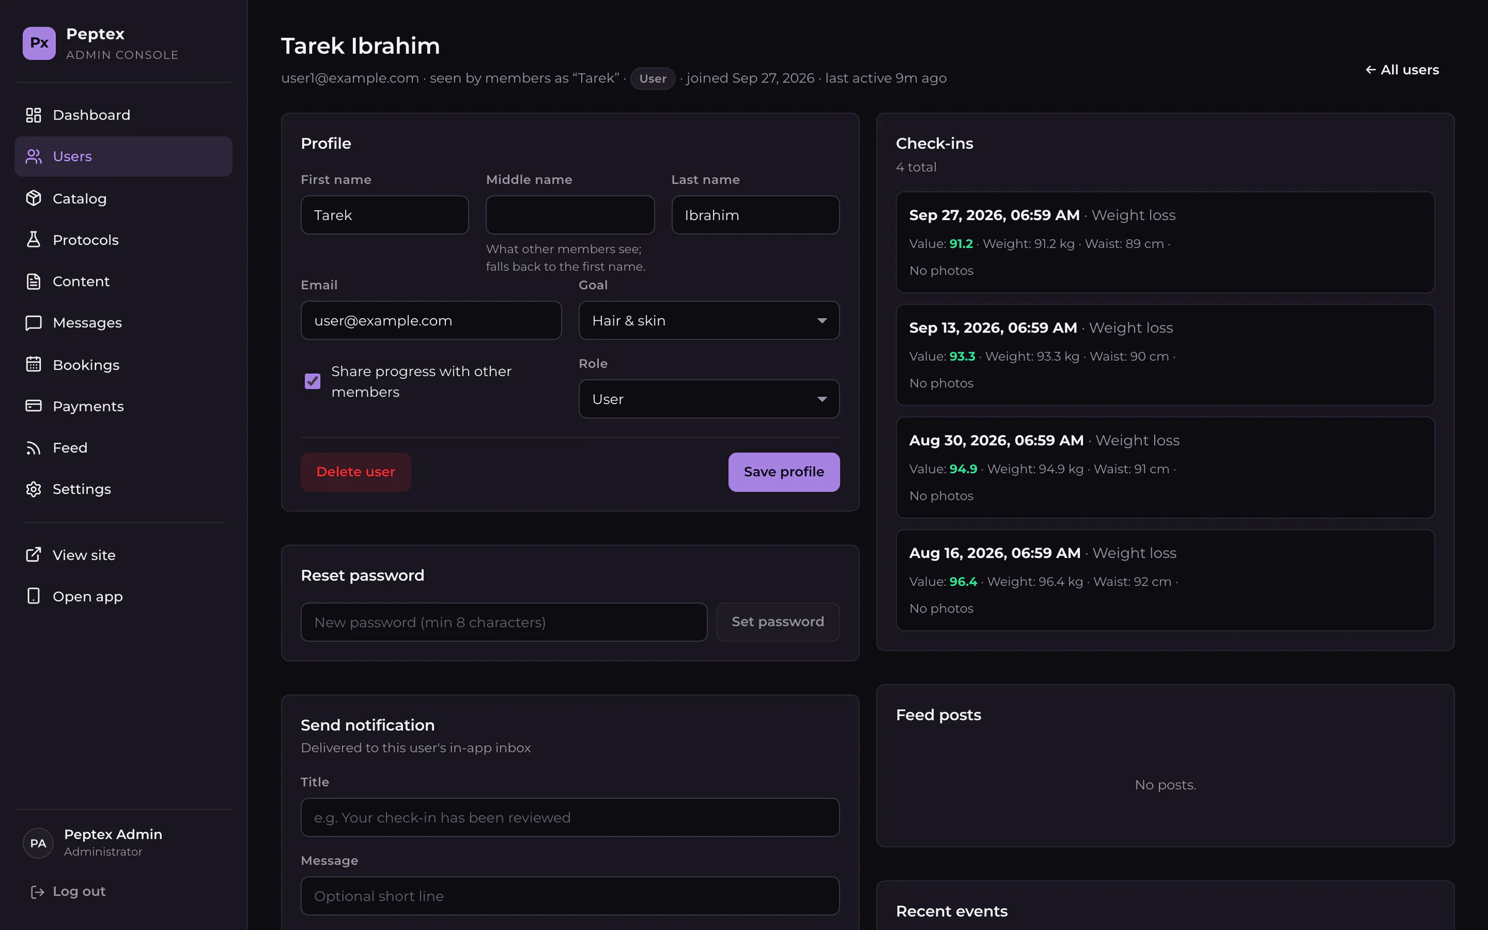Return to All users list
This screenshot has height=930, width=1488.
1402,69
